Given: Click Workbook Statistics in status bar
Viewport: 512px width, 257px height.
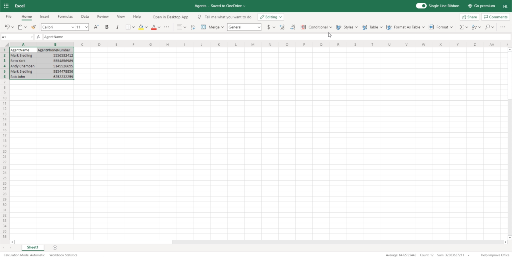Looking at the screenshot, I should pyautogui.click(x=63, y=255).
